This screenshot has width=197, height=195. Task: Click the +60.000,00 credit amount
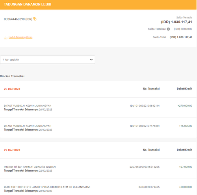186,187
